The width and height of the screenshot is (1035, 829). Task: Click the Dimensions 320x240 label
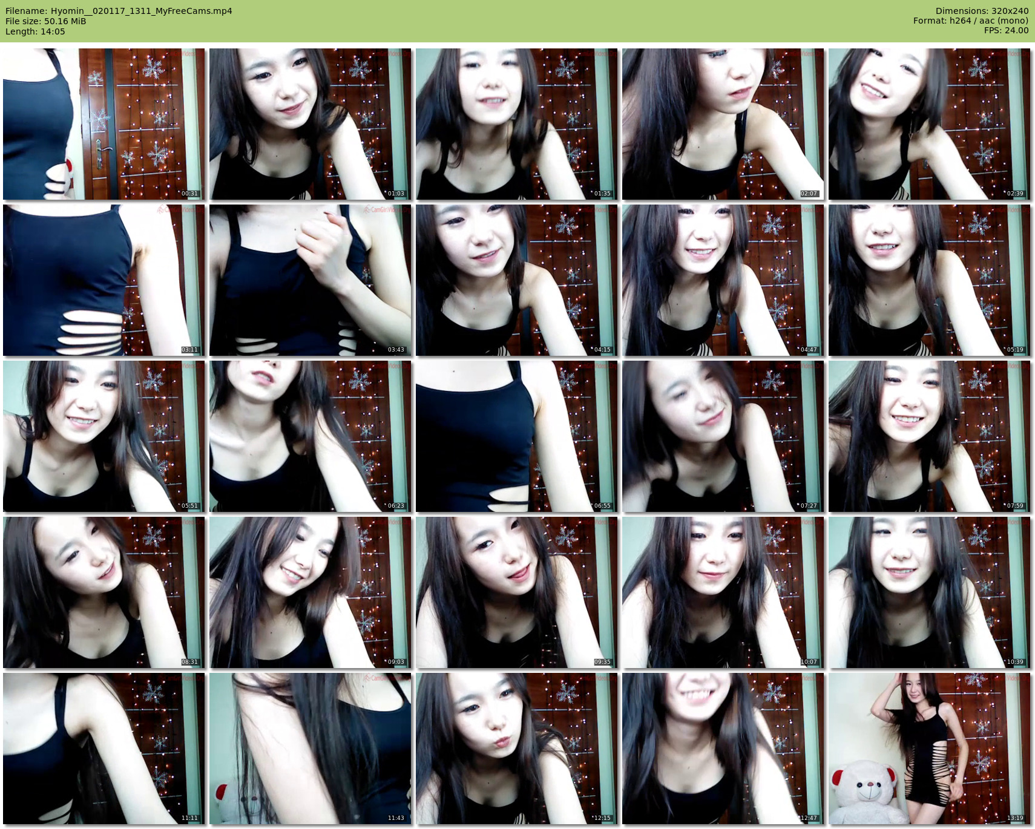coord(982,11)
